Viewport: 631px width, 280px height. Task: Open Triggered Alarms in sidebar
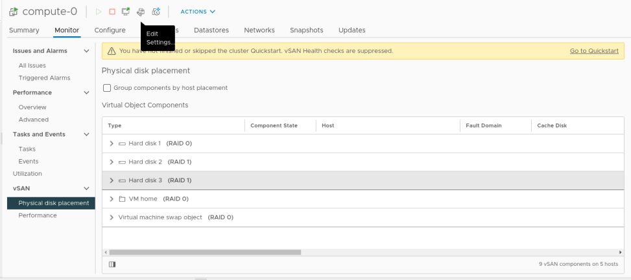pyautogui.click(x=44, y=78)
